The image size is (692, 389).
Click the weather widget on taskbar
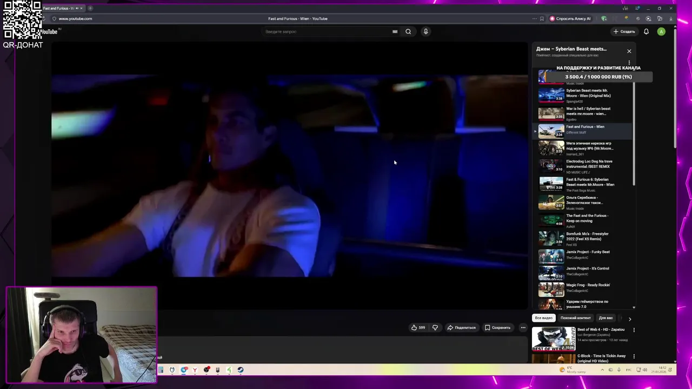click(x=573, y=370)
